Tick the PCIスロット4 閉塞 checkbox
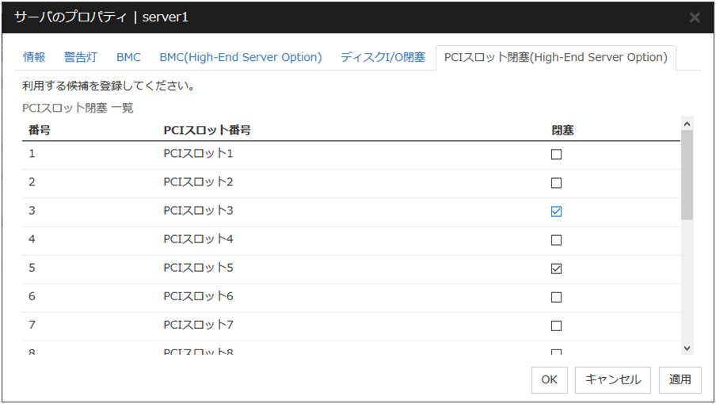This screenshot has height=404, width=716. tap(556, 240)
